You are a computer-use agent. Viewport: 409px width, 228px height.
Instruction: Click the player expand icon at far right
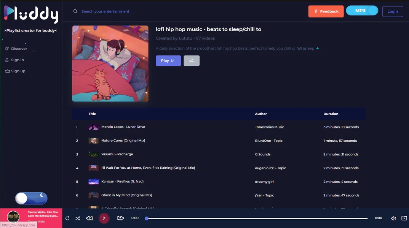(404, 218)
